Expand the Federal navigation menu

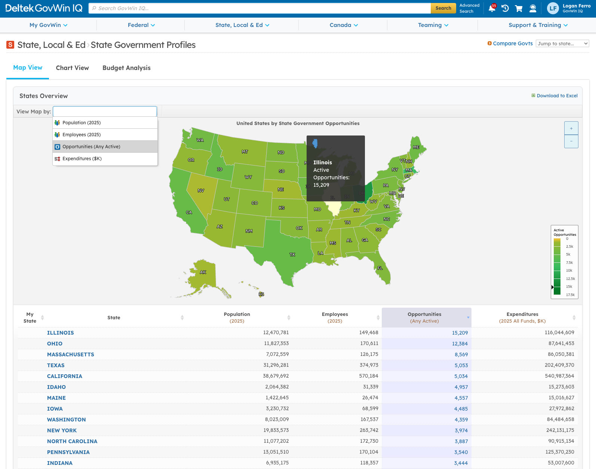[x=141, y=25]
